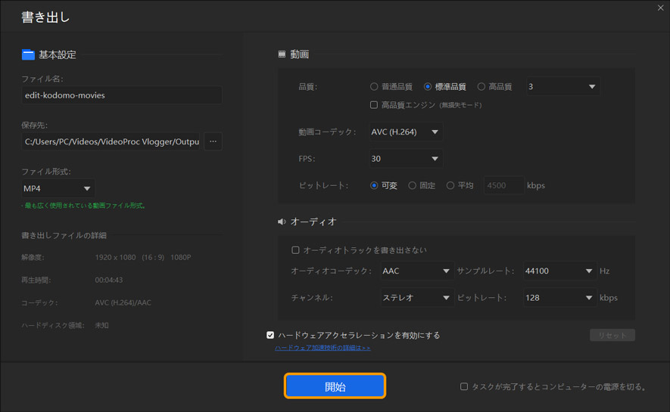Open サンプルレート 44100 dropdown
Screen dimensions: 670x412
coord(559,271)
